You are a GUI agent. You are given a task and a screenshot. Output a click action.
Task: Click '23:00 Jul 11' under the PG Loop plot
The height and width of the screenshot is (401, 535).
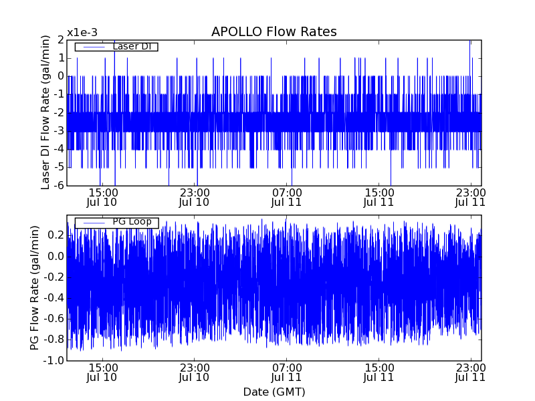tap(471, 373)
